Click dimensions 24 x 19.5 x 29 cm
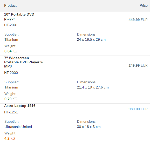 [x=91, y=40]
